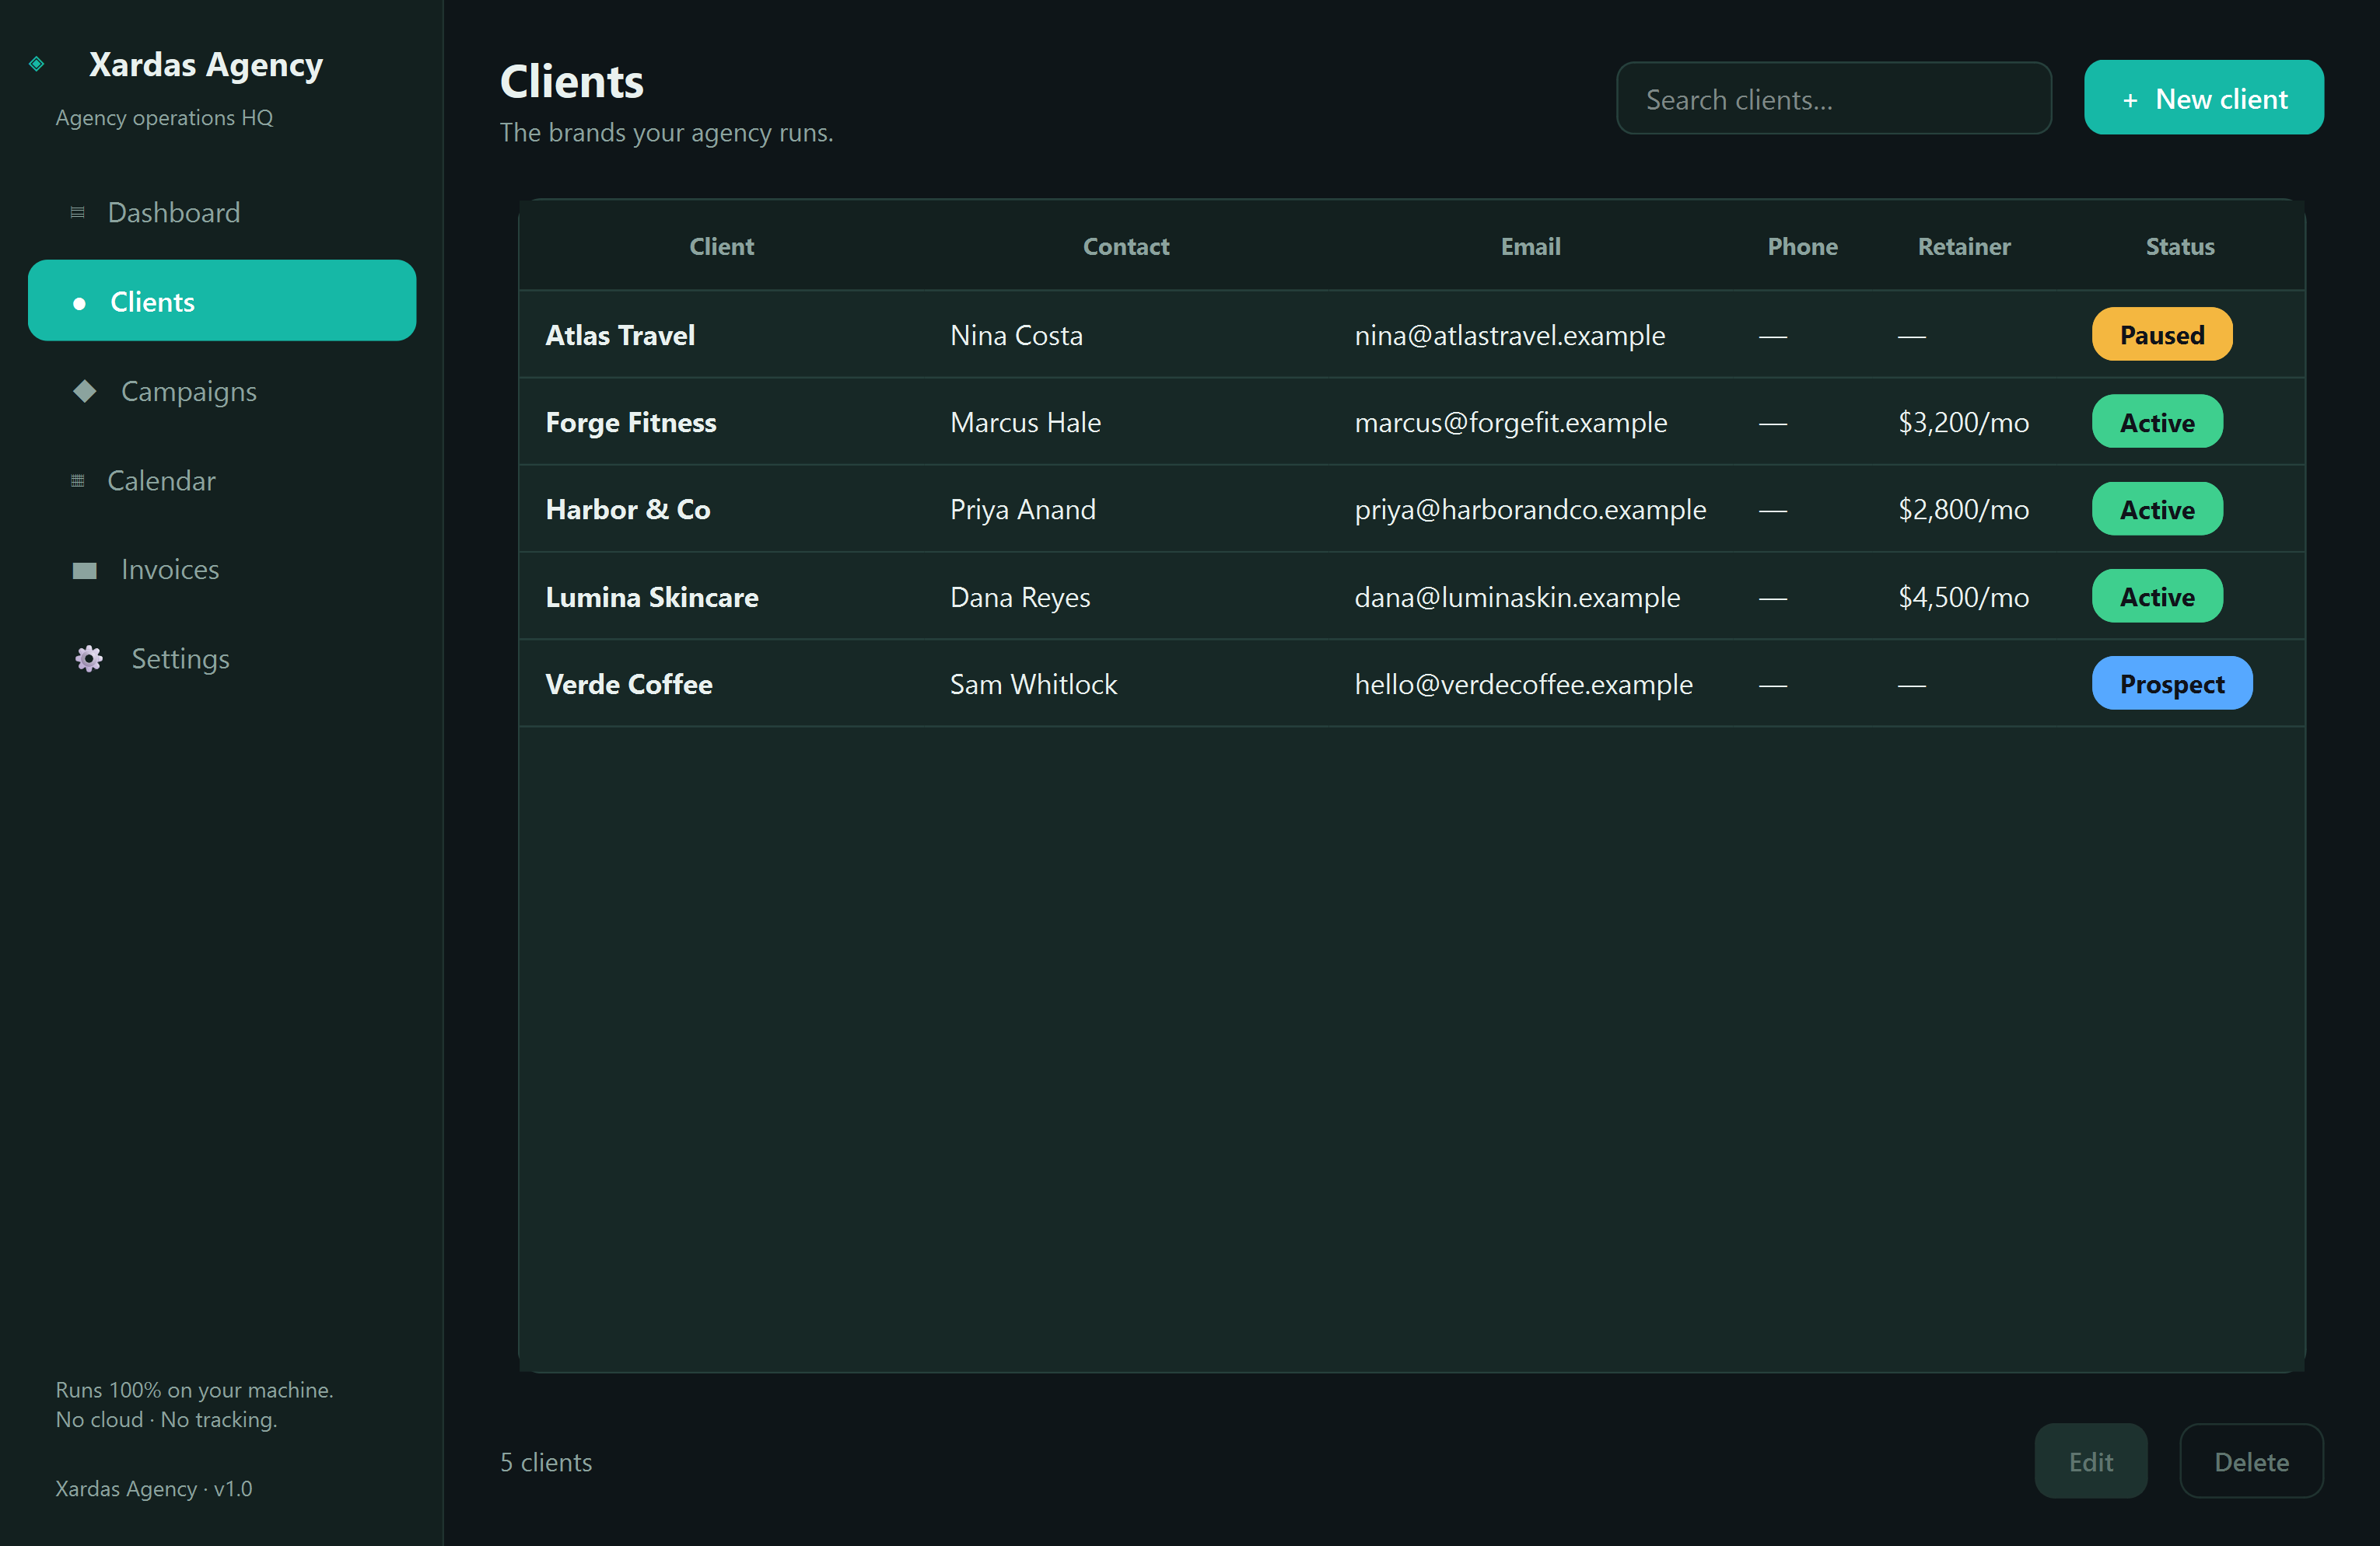Click the Phone column header
The height and width of the screenshot is (1546, 2380).
(1802, 247)
